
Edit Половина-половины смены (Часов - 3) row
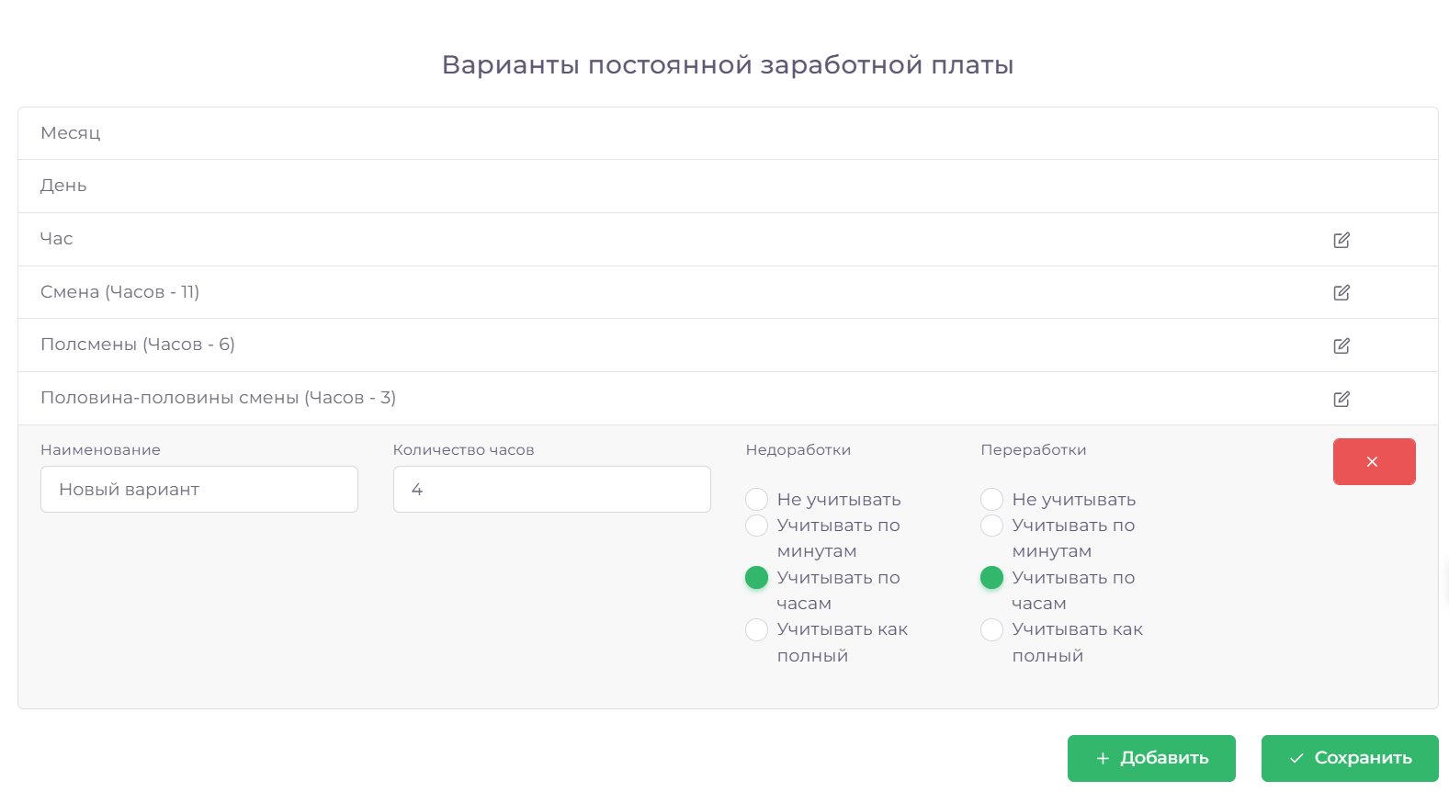(1341, 399)
